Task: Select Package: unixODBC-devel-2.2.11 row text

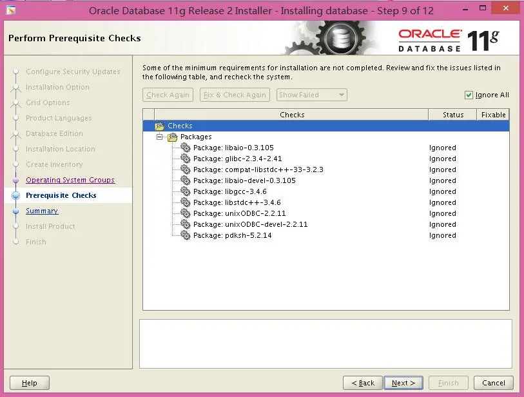Action: pos(250,224)
